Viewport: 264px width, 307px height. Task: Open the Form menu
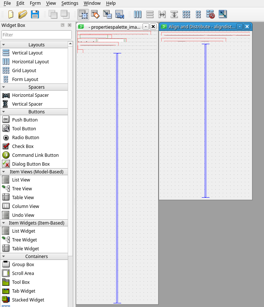(x=35, y=3)
